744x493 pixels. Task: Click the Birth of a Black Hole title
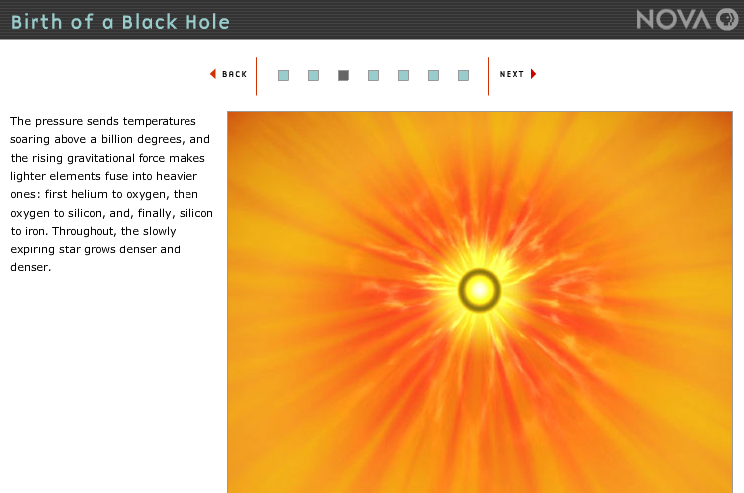121,22
